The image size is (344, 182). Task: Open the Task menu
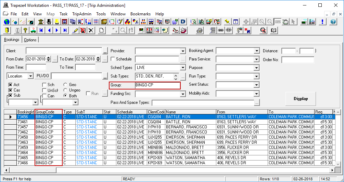[63, 14]
